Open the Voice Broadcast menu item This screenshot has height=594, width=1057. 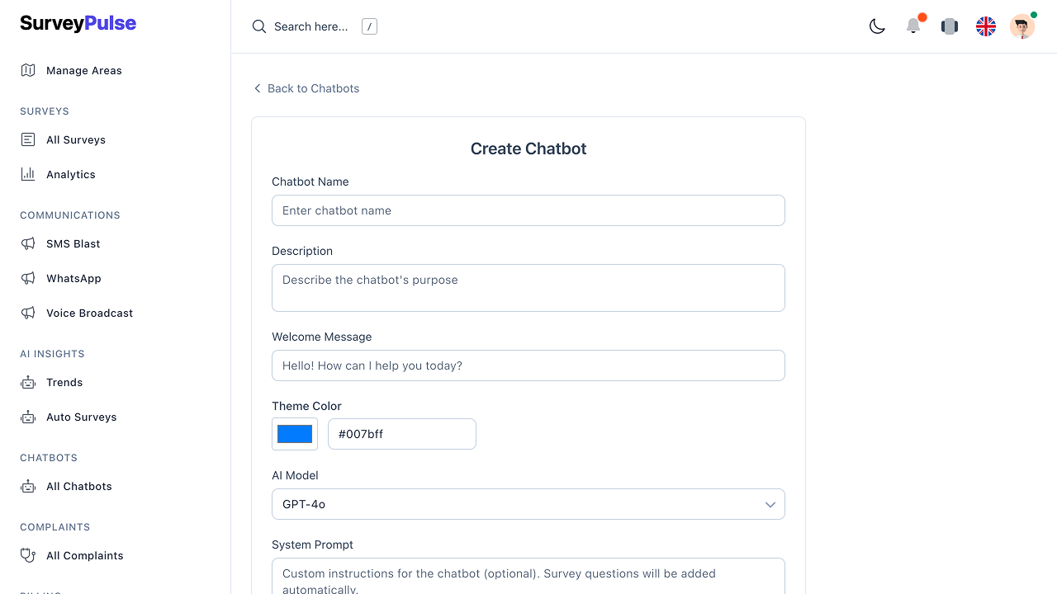click(x=89, y=313)
